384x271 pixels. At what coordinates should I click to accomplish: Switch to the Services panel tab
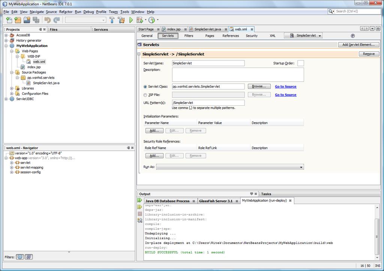click(x=101, y=29)
